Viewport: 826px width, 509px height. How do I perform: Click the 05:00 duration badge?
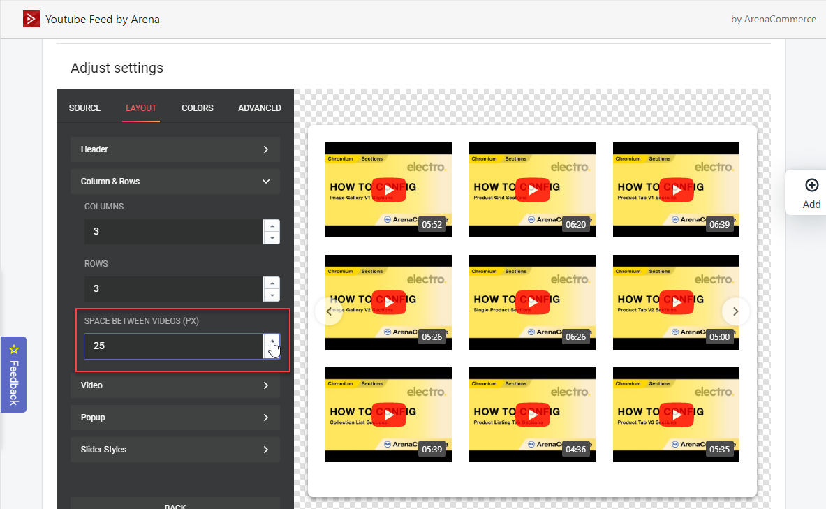720,337
